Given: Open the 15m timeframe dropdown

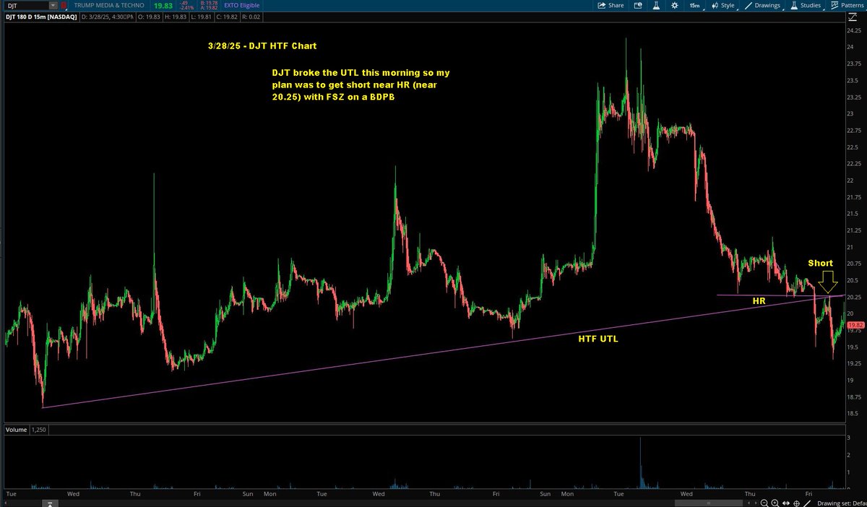Looking at the screenshot, I should [x=694, y=5].
